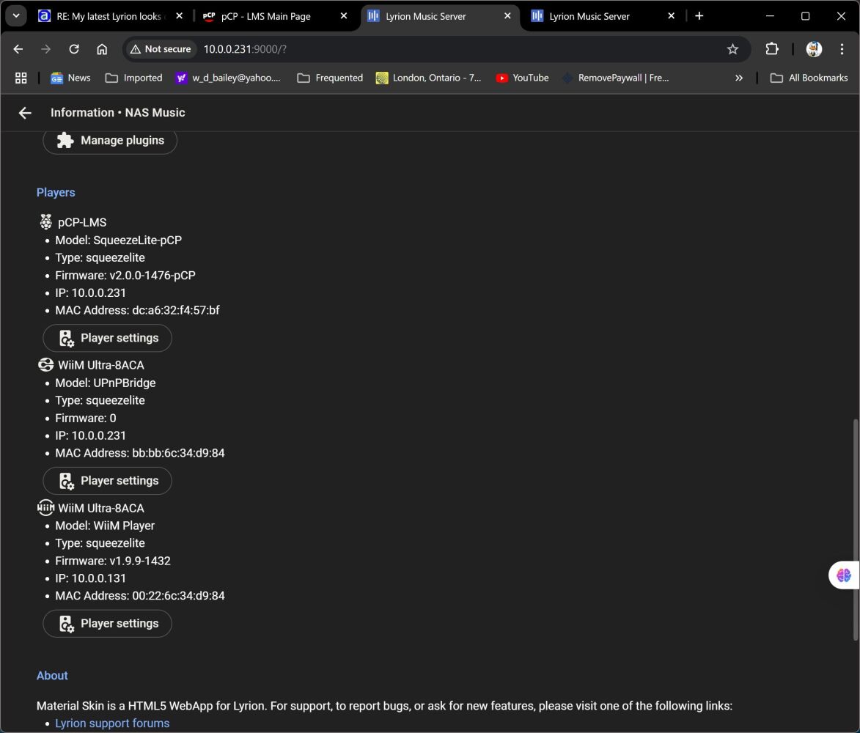Open the Chrome profile avatar
This screenshot has width=860, height=733.
coord(814,49)
